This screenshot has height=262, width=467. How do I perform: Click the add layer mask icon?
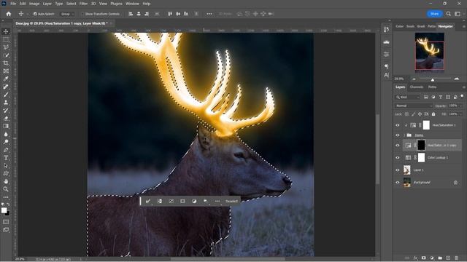[x=423, y=258]
